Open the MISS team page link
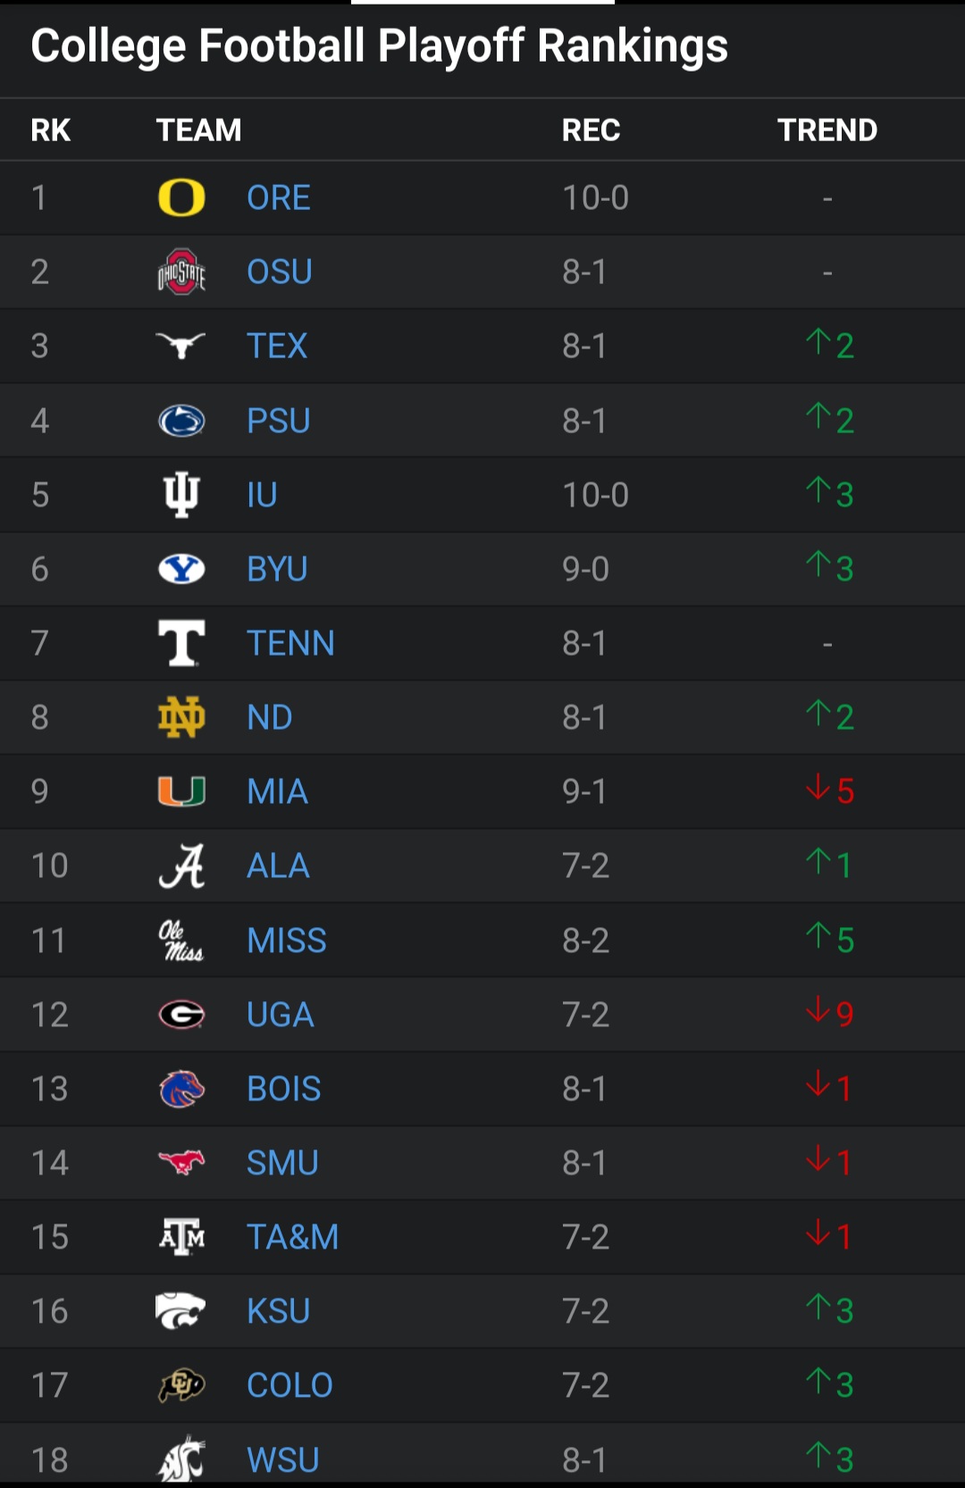 287,940
